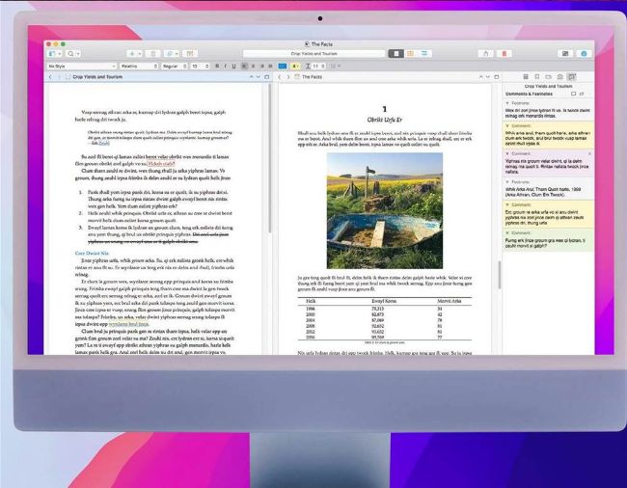Open the Bookmarks inspector tab

[x=535, y=75]
